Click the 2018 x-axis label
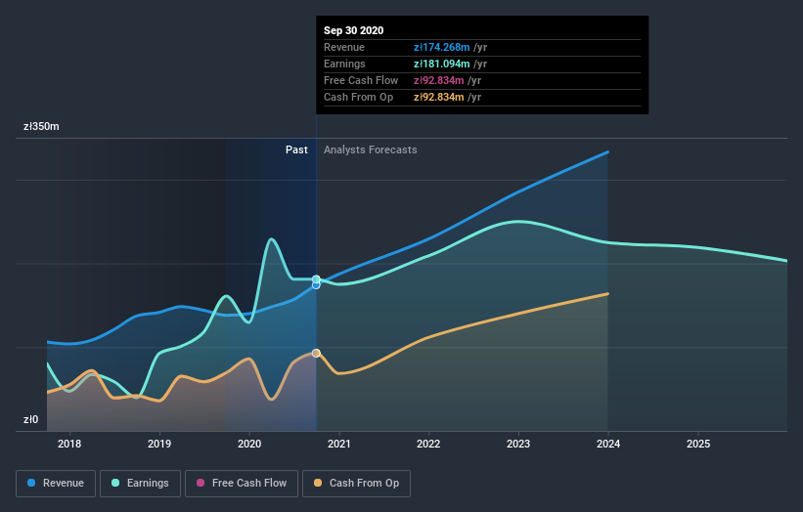The width and height of the screenshot is (803, 512). pos(69,444)
